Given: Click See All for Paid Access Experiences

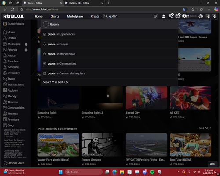Looking at the screenshot, I should pyautogui.click(x=205, y=128).
